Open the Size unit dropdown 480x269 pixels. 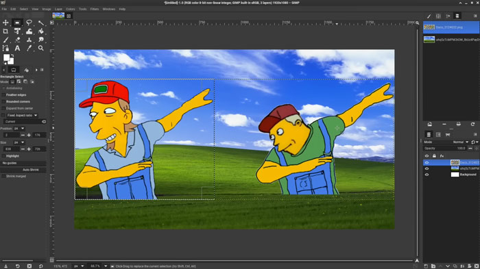click(x=19, y=142)
